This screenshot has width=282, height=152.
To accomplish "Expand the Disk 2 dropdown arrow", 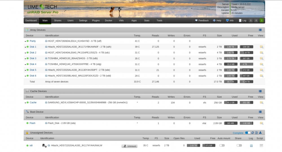I will pyautogui.click(x=25, y=53).
